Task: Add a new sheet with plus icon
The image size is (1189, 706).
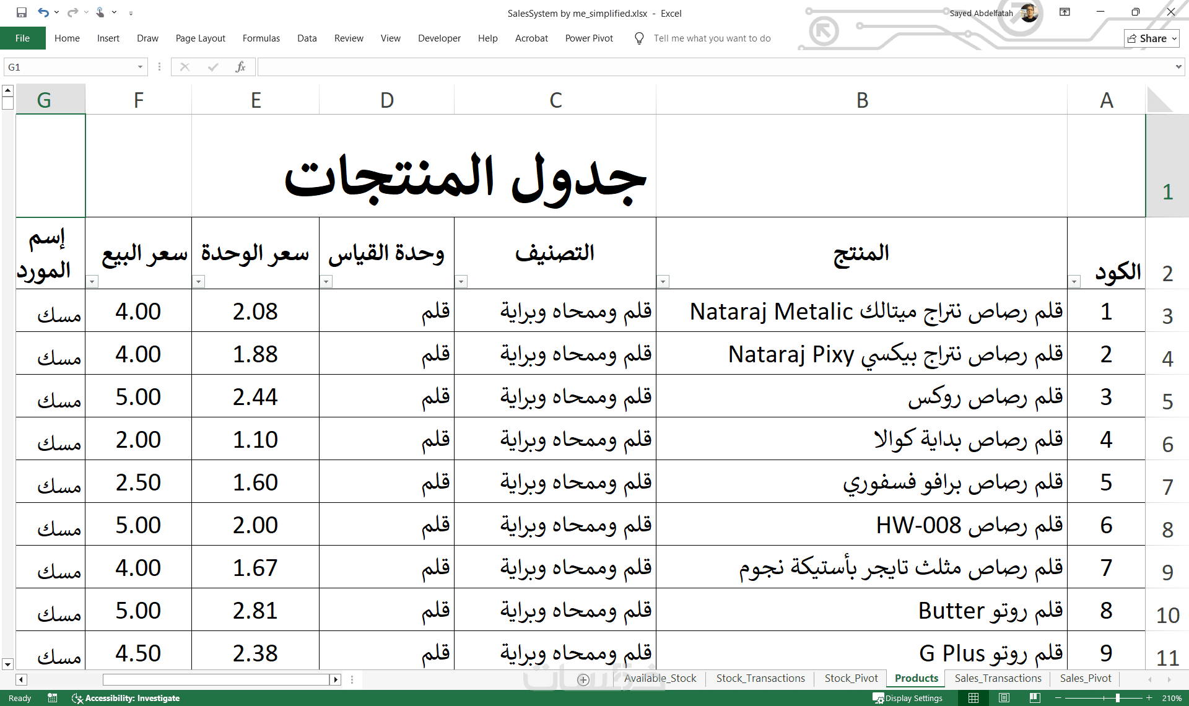Action: [x=583, y=679]
